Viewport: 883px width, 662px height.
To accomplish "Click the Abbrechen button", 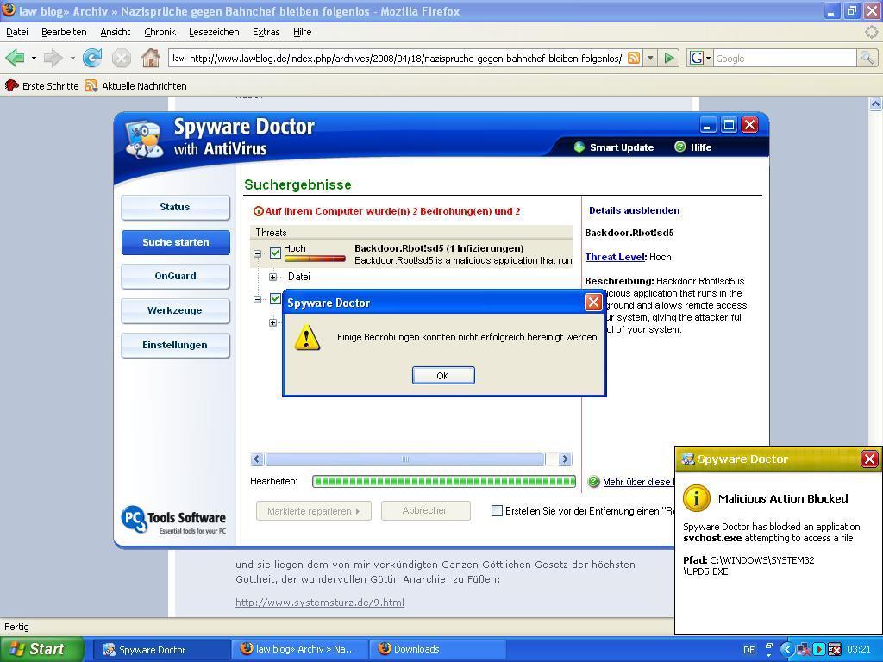I will (x=426, y=510).
